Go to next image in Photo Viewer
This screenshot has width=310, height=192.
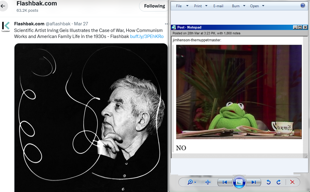(x=254, y=182)
